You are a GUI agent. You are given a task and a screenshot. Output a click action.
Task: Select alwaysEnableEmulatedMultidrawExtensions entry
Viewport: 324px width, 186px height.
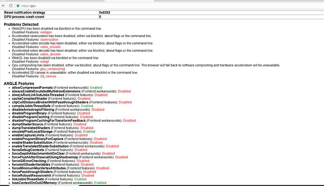(71, 91)
